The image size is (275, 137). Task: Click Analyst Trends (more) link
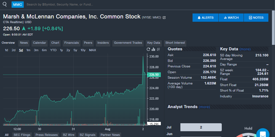204,107
